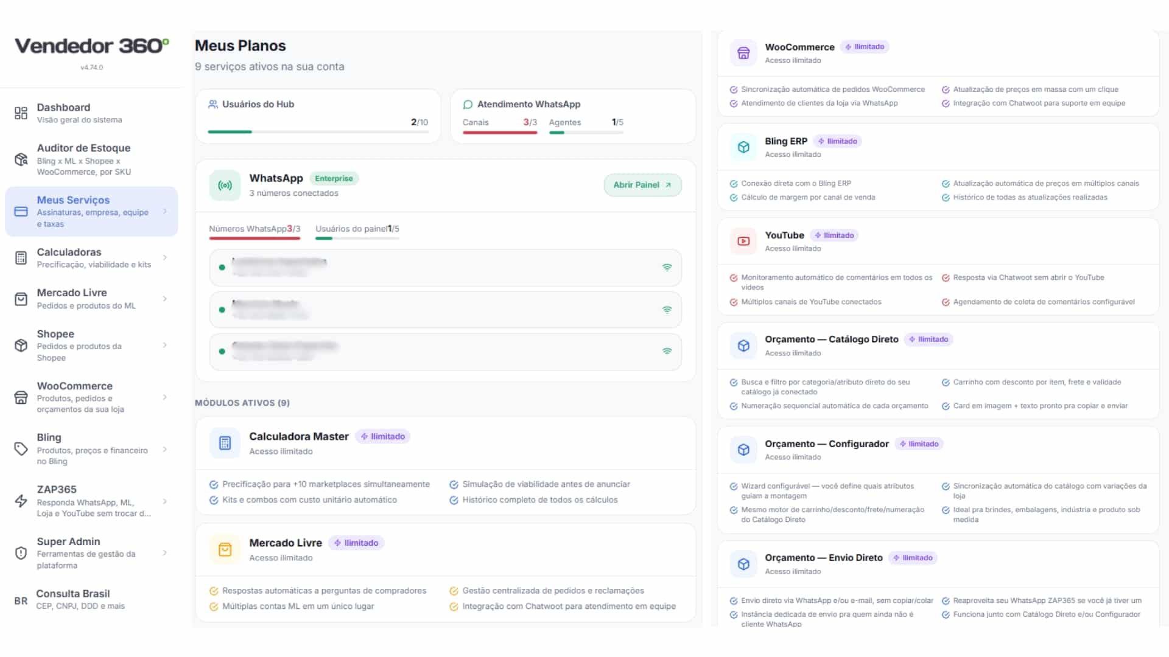
Task: Click the Enterprise badge next to WhatsApp
Action: tap(334, 178)
